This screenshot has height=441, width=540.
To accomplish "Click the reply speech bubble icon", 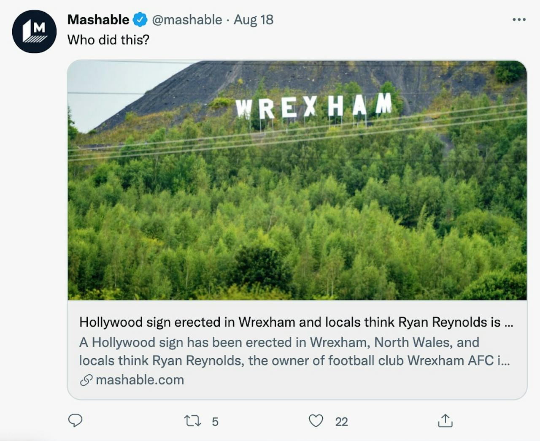I will tap(76, 420).
